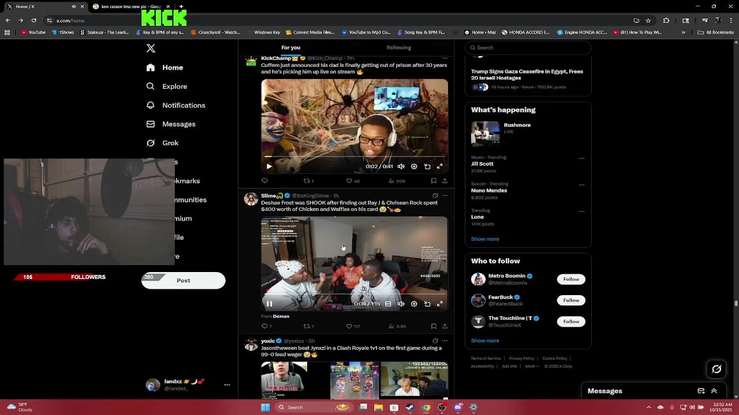Bookmark the KickChamp post
The height and width of the screenshot is (415, 739).
434,181
